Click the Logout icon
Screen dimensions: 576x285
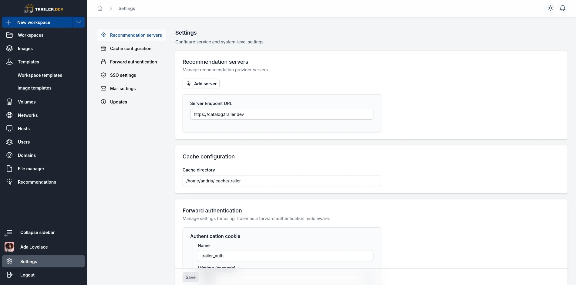(9, 275)
